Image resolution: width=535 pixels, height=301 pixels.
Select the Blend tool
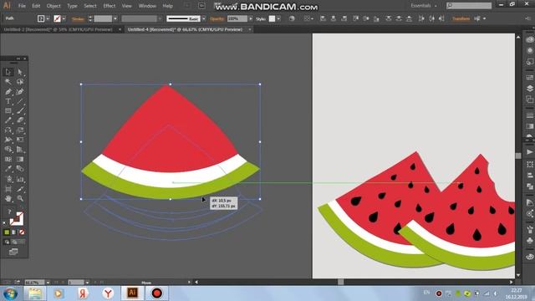[20, 169]
